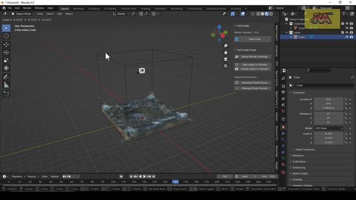Expand the Visibility panel
This screenshot has height=200, width=356.
tap(297, 179)
